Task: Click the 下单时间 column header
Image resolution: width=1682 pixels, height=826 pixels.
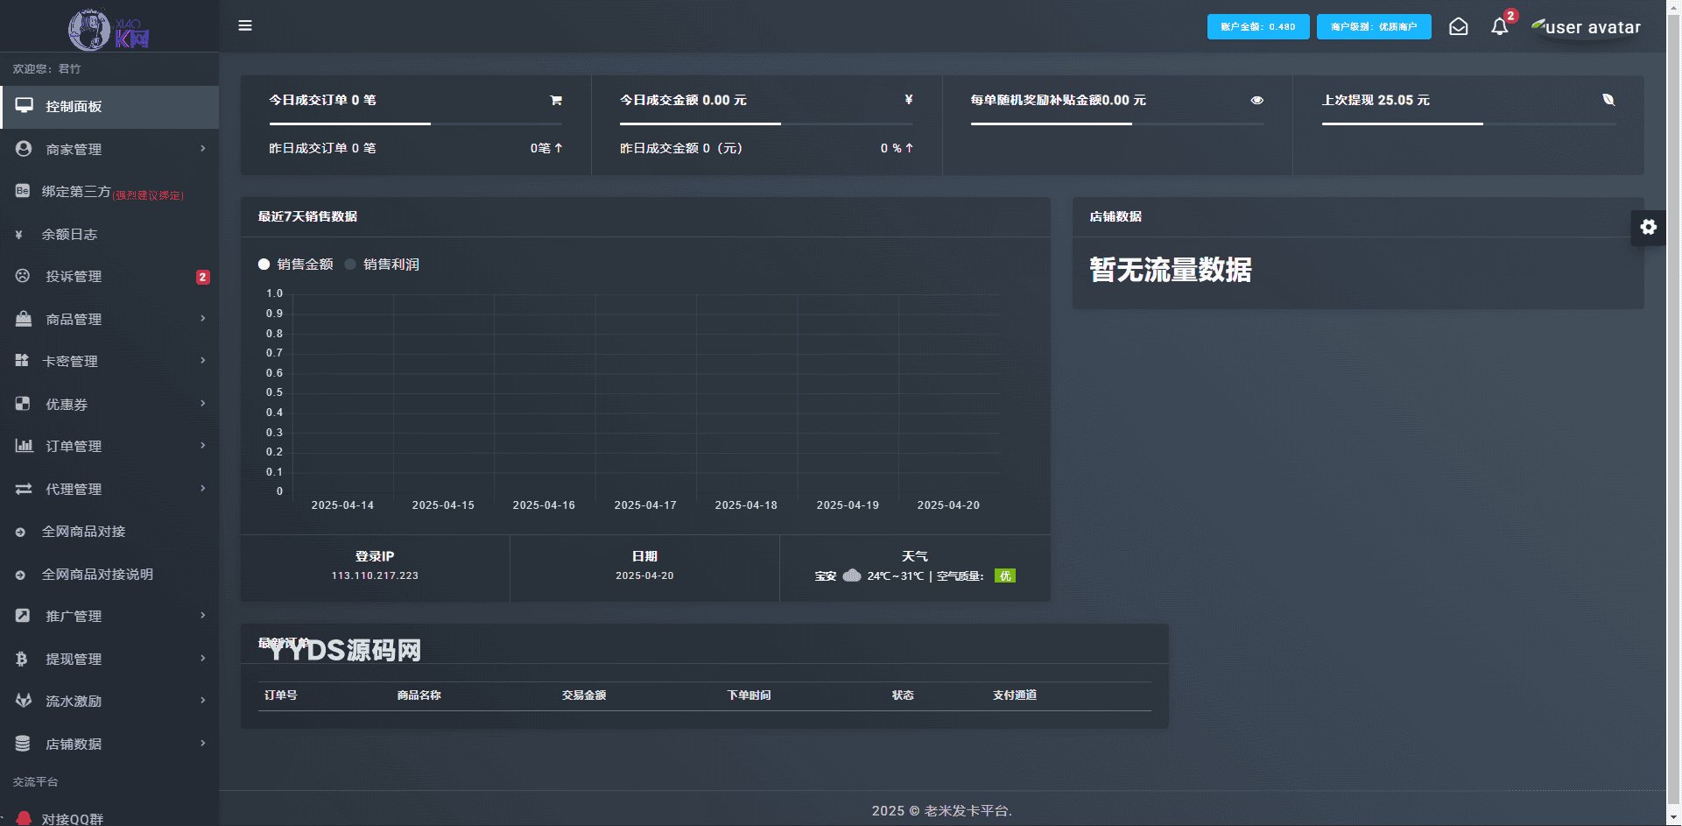Action: pos(749,695)
